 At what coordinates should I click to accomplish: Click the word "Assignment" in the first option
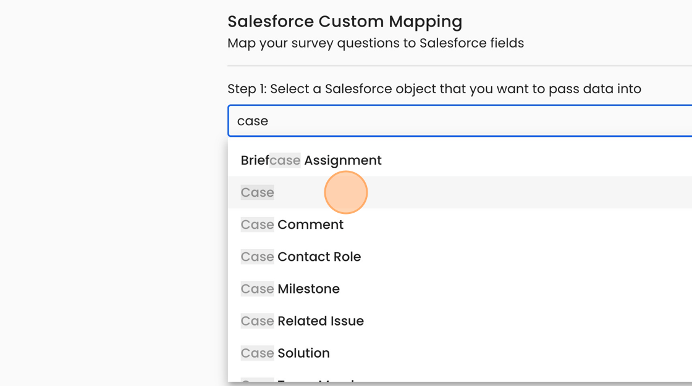[x=343, y=160]
